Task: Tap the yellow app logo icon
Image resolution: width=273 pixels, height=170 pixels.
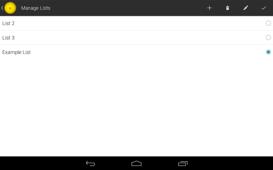Action: tap(10, 8)
